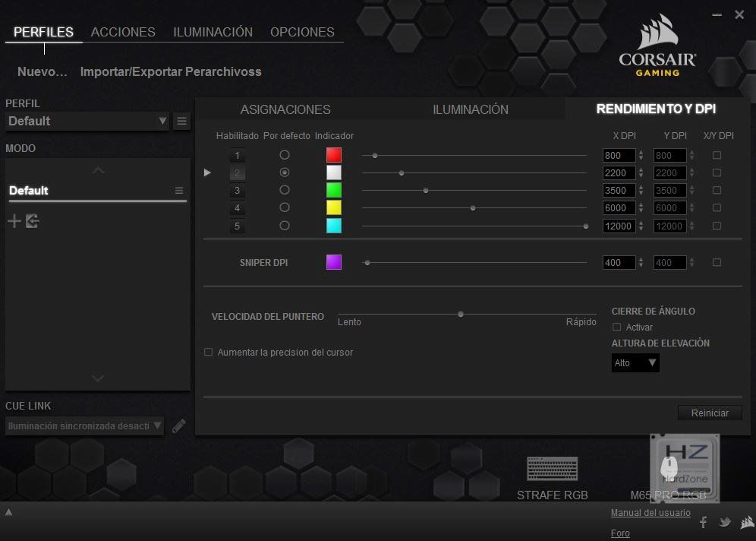756x541 pixels.
Task: Set DPI stage 3 as default
Action: (285, 190)
